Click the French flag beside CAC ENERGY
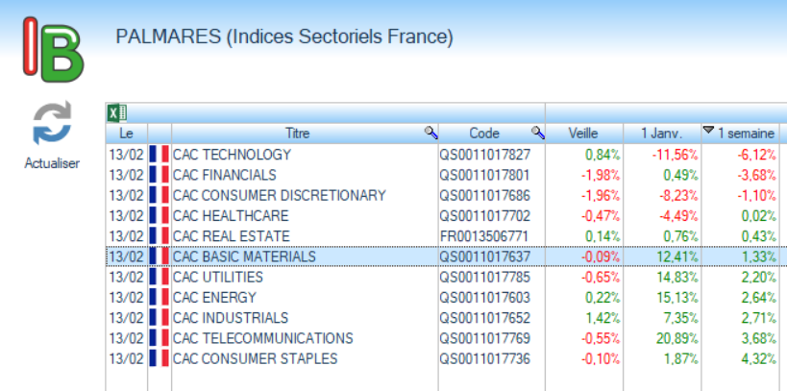787x391 pixels. click(159, 297)
